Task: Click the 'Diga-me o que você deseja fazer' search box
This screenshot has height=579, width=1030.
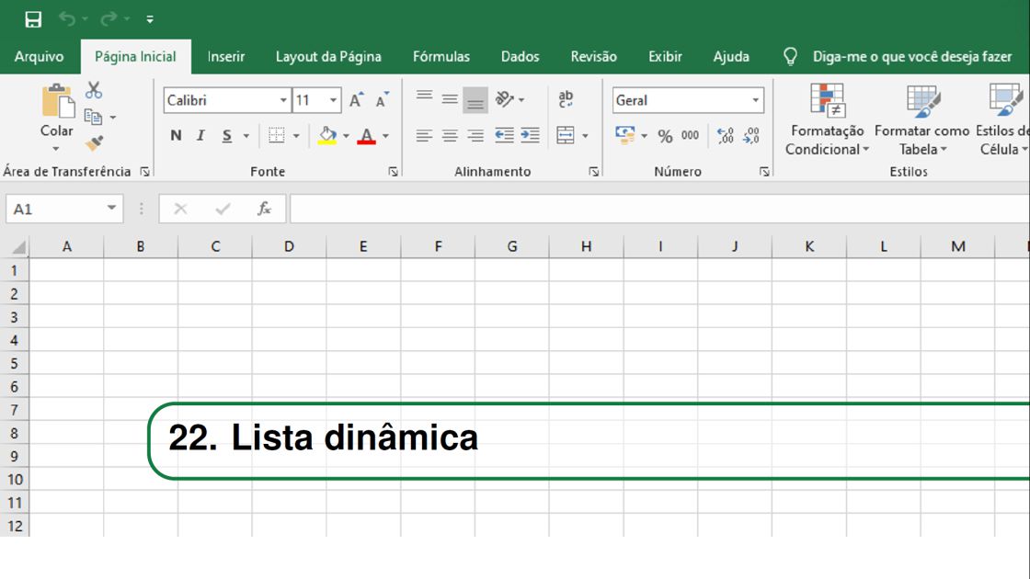Action: click(911, 56)
